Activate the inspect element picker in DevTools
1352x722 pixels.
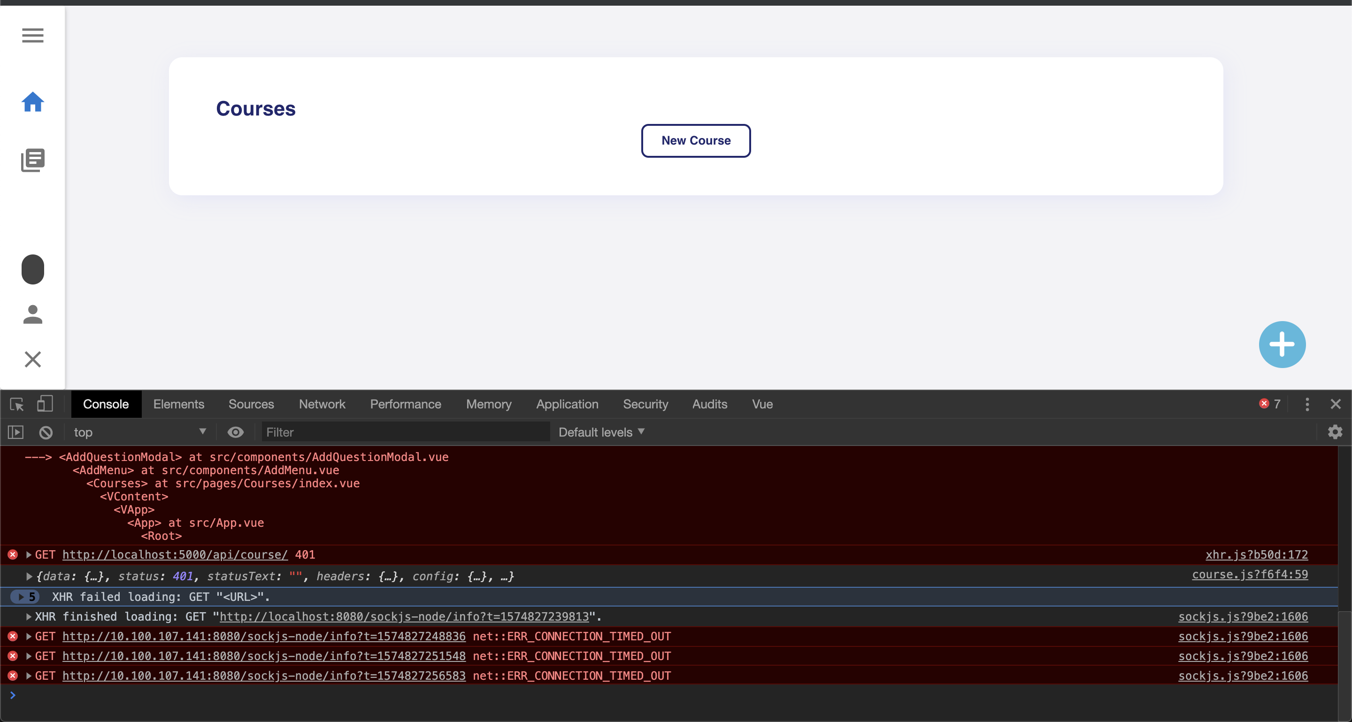pos(16,404)
